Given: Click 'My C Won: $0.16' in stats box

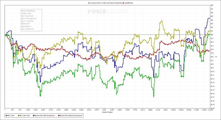Looking at the screenshot, I should 27,16.
